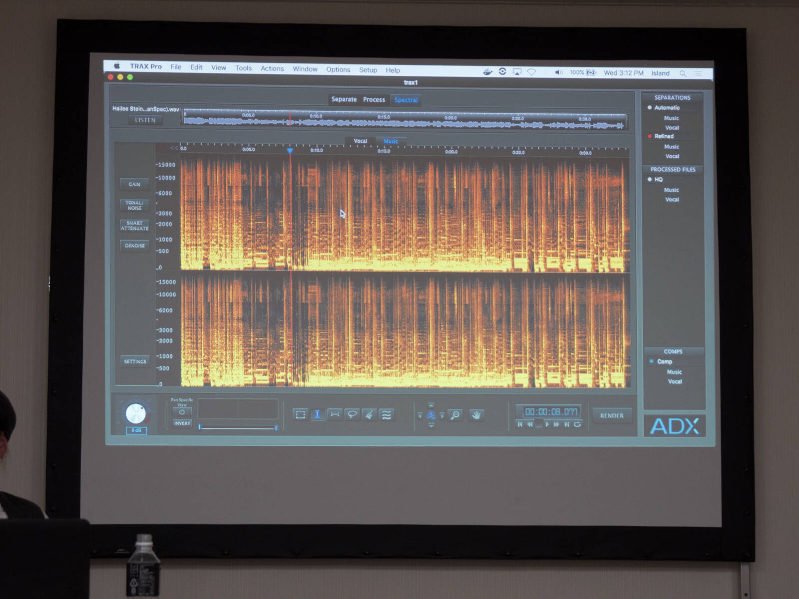Select the paintbrush selection tool
This screenshot has width=799, height=599.
coord(369,414)
